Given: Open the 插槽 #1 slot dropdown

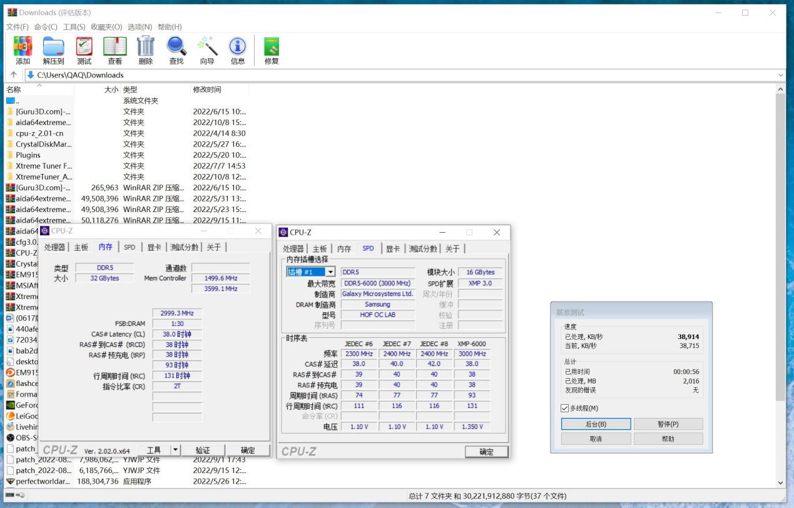Looking at the screenshot, I should click(x=330, y=272).
